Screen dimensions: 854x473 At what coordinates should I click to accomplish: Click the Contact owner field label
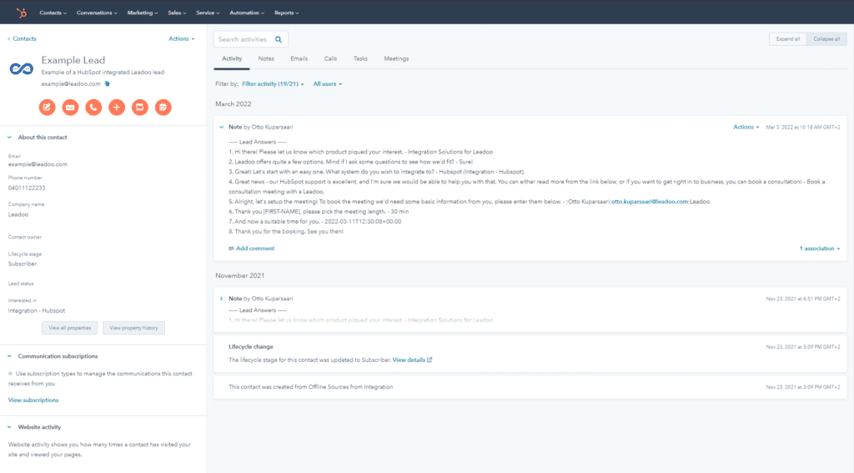click(x=24, y=237)
